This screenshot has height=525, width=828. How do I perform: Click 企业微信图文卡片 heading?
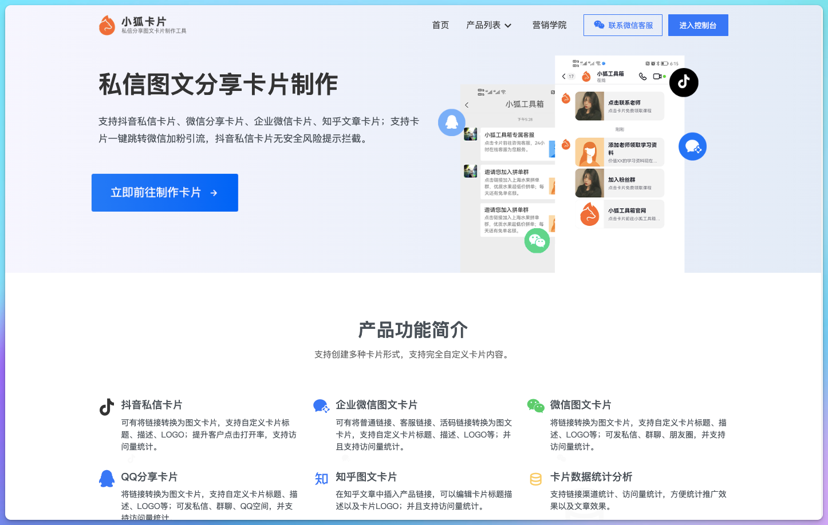click(x=377, y=405)
